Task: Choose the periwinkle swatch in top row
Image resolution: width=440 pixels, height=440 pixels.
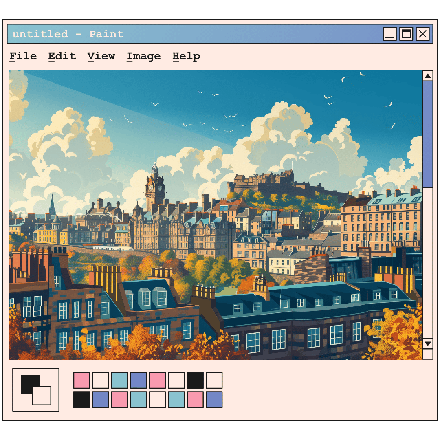Action: pyautogui.click(x=139, y=381)
